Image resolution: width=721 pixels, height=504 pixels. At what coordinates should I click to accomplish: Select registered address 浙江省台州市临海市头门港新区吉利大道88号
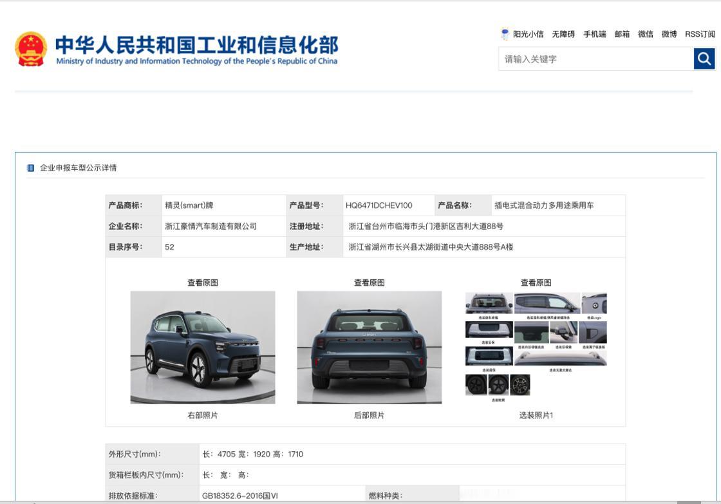click(x=426, y=226)
